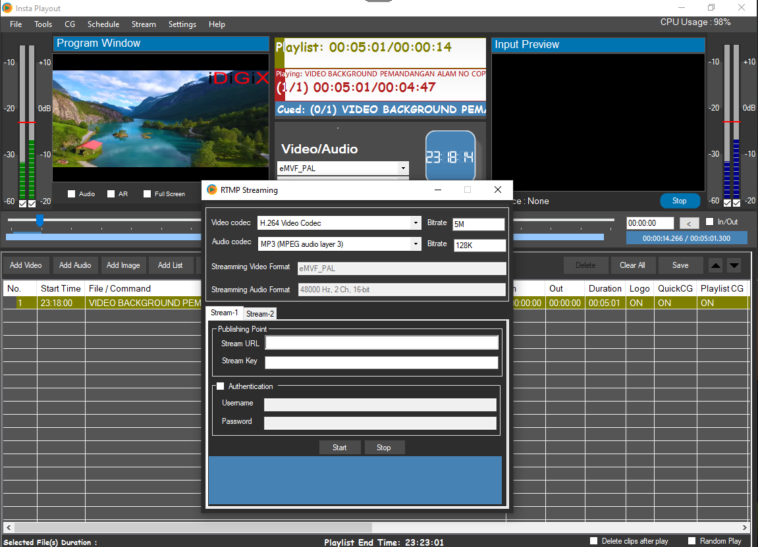Click the Stream Key input field
This screenshot has width=758, height=547.
381,363
